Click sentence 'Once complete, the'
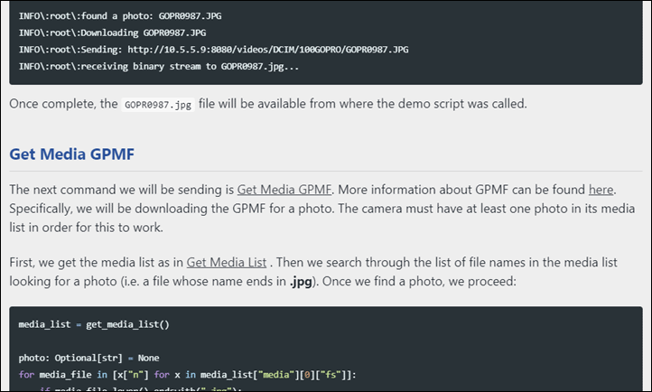This screenshot has height=392, width=652. 63,104
